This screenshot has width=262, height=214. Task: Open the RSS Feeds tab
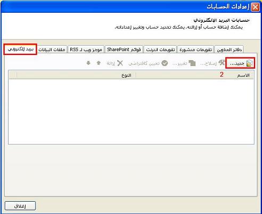(x=86, y=50)
